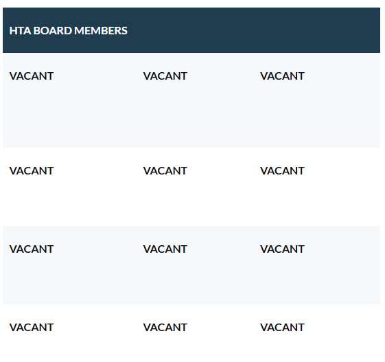Pick VACANT in bottom row, last column
385x362 pixels.
282,328
